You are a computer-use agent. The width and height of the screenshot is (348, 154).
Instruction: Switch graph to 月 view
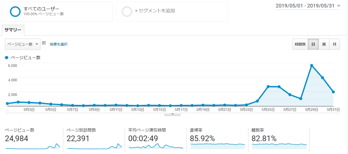334,44
